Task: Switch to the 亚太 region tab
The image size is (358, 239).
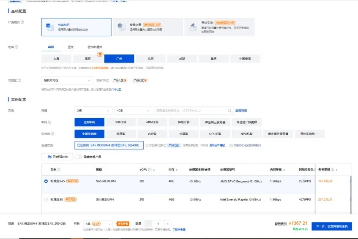Action: (71, 47)
